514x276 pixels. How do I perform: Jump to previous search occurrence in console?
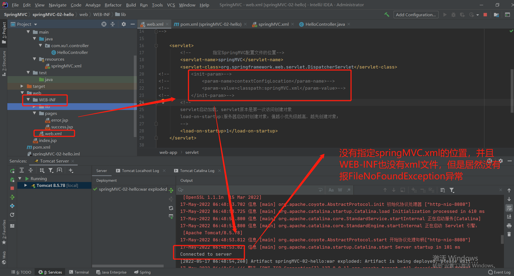tap(385, 190)
